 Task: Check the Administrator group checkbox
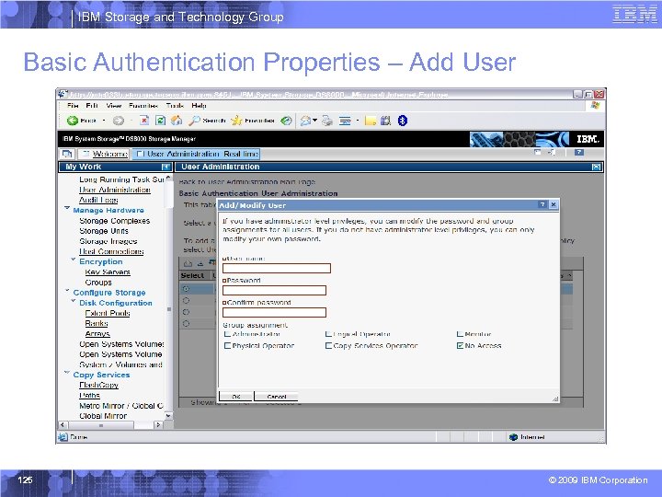[227, 334]
